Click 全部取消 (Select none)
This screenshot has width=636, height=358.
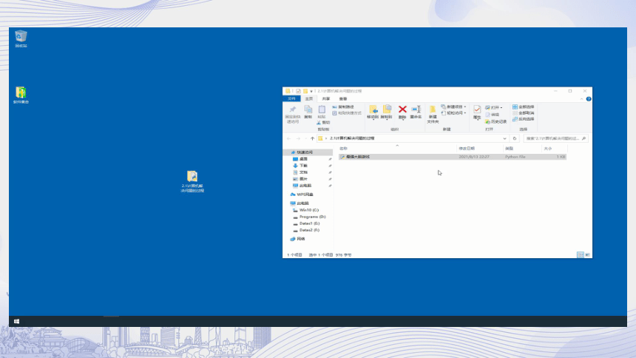(x=524, y=113)
